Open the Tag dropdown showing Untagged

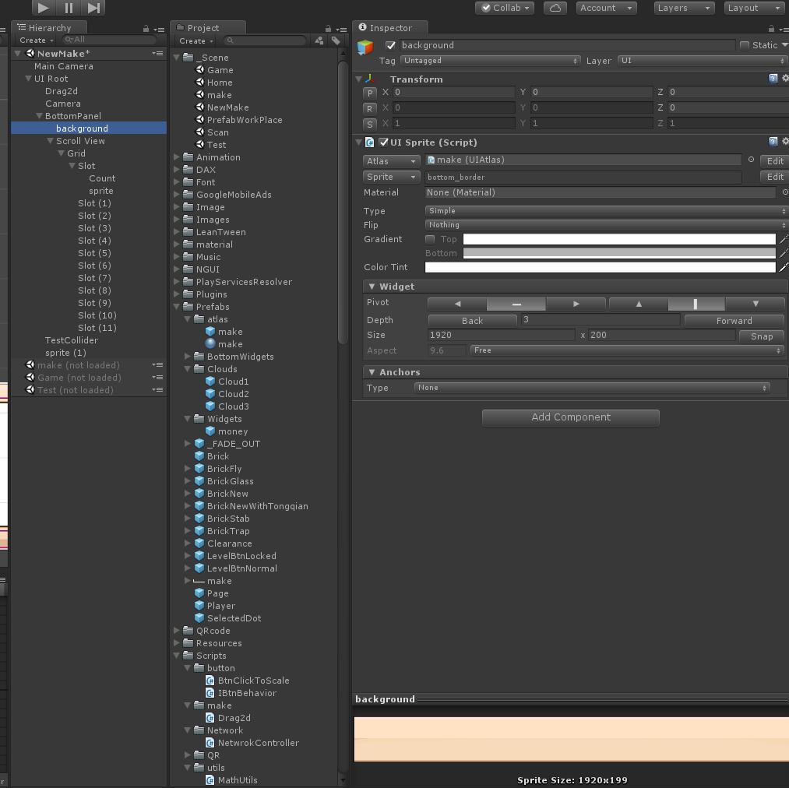(x=491, y=61)
